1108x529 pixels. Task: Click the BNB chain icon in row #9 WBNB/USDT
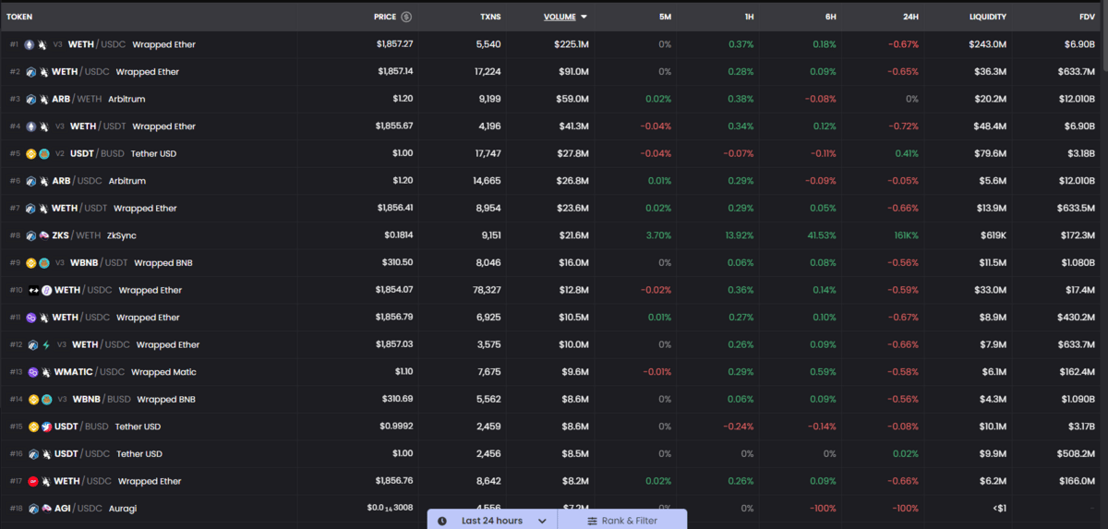coord(30,263)
